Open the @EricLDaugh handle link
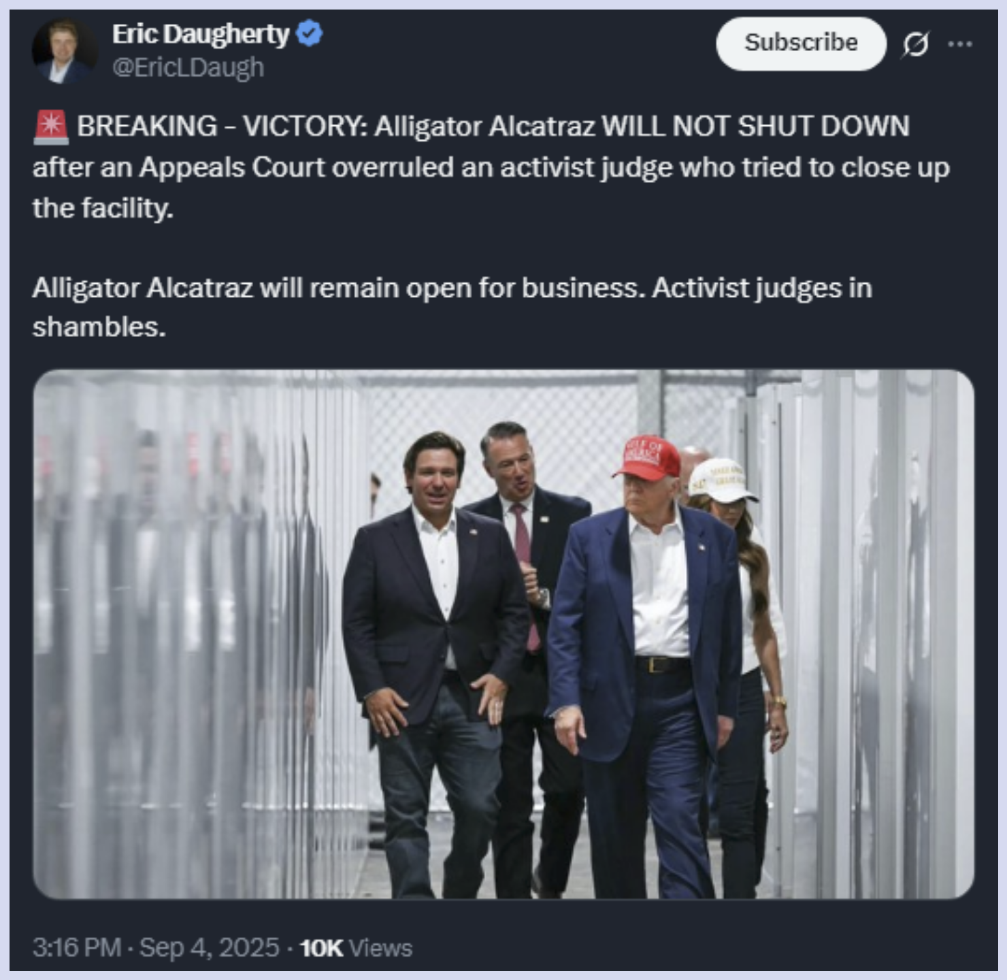The height and width of the screenshot is (980, 1007). 188,67
